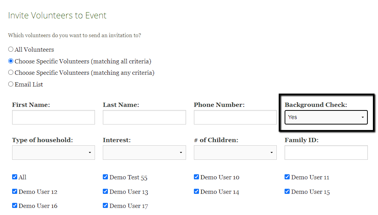Select the All Volunteers radio option
Screen dimensions: 378x215
[11, 50]
